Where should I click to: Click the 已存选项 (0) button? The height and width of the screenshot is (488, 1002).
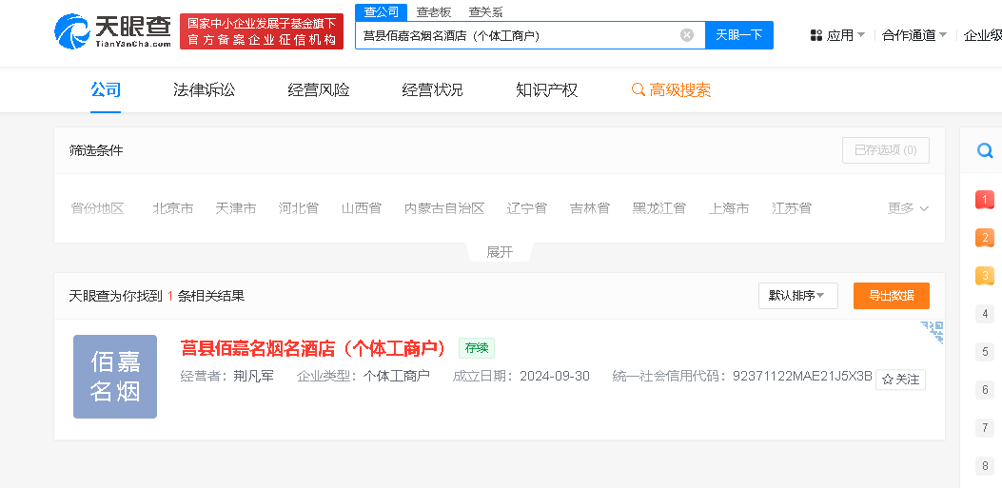coord(886,150)
